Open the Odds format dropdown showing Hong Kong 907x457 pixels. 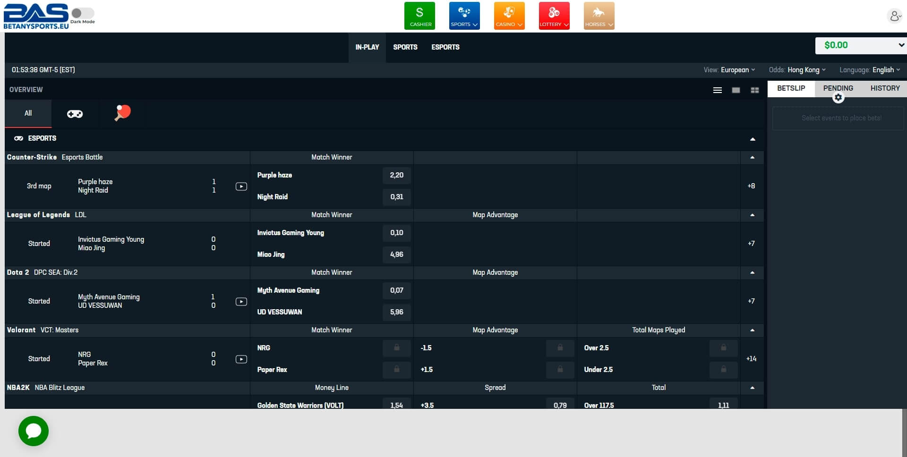[805, 69]
